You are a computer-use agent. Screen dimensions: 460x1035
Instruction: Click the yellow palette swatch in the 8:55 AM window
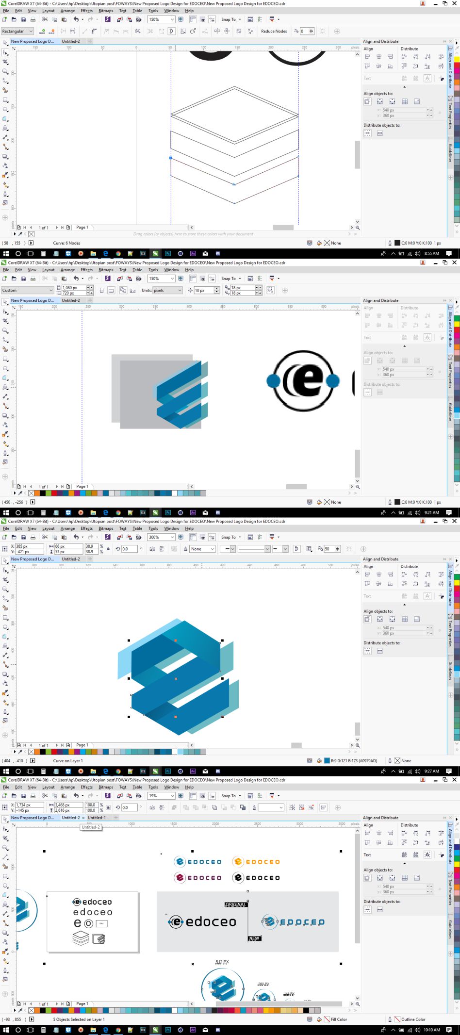point(457,60)
